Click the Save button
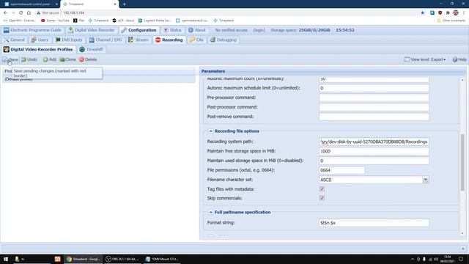This screenshot has width=469, height=264. pyautogui.click(x=11, y=59)
